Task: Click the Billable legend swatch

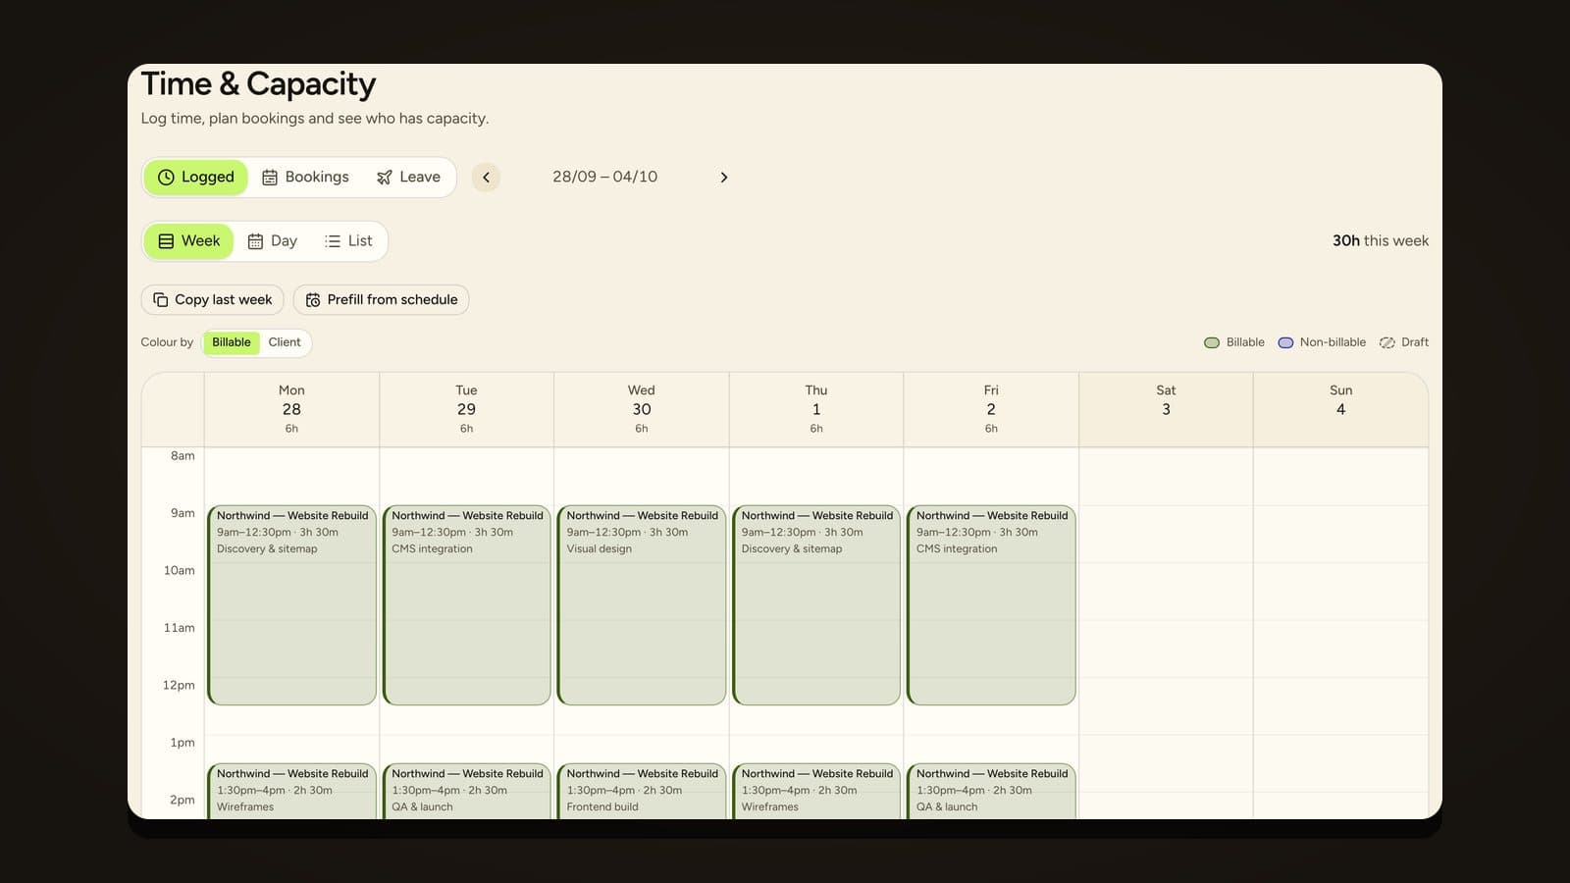Action: pos(1212,342)
